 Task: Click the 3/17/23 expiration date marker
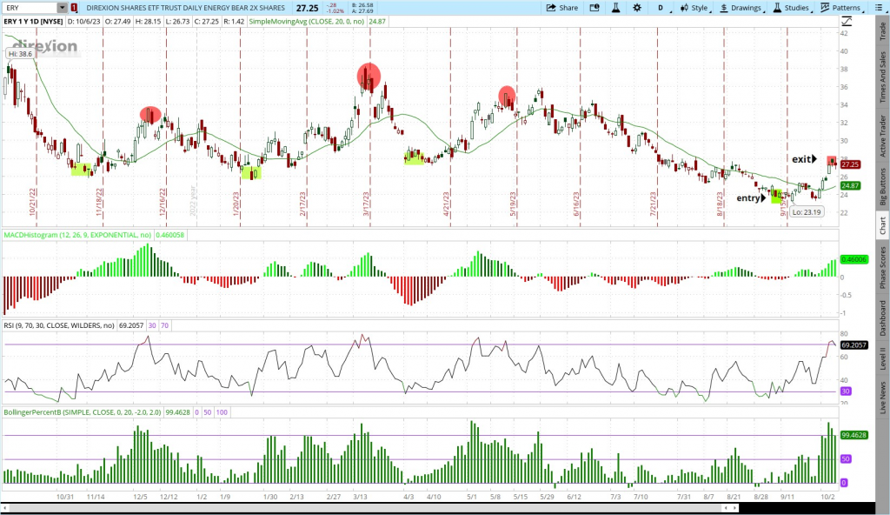pyautogui.click(x=367, y=204)
